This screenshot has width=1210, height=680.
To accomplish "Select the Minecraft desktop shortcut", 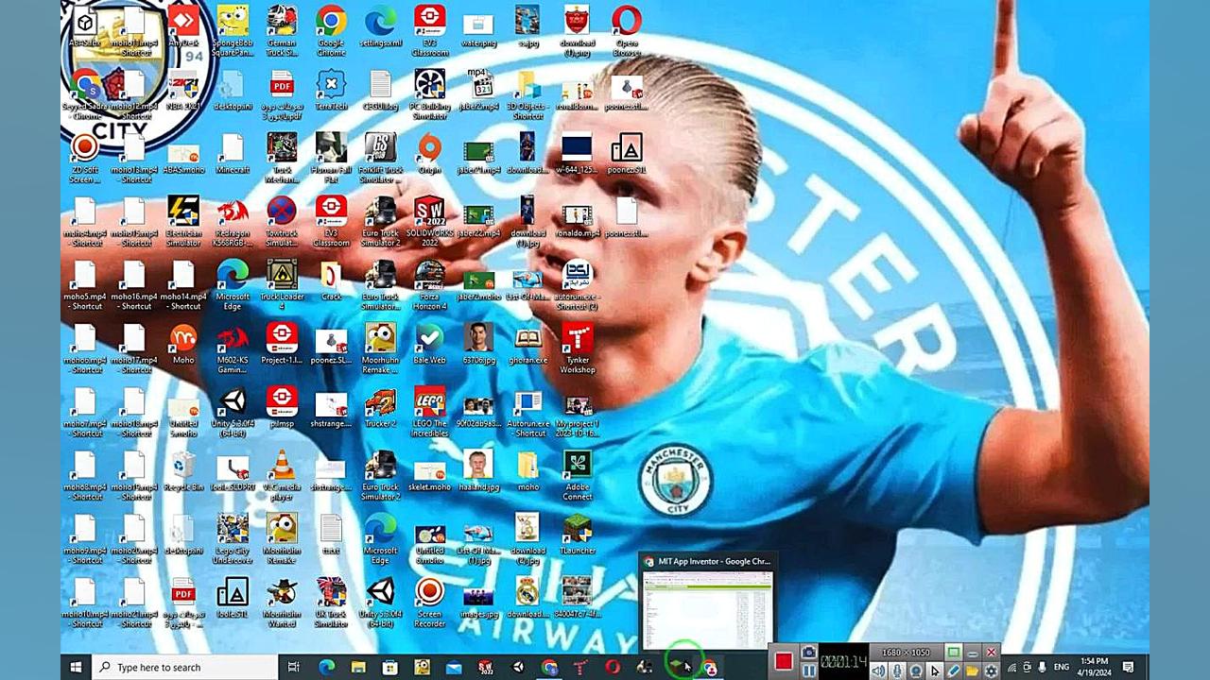I will [x=233, y=156].
